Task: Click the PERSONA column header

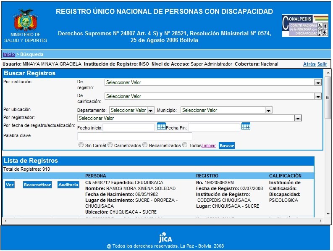Action: tap(96, 176)
